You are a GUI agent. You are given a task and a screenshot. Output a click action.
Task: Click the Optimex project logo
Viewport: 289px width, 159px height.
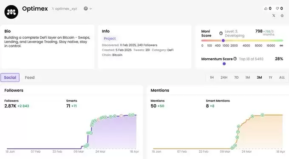click(11, 12)
